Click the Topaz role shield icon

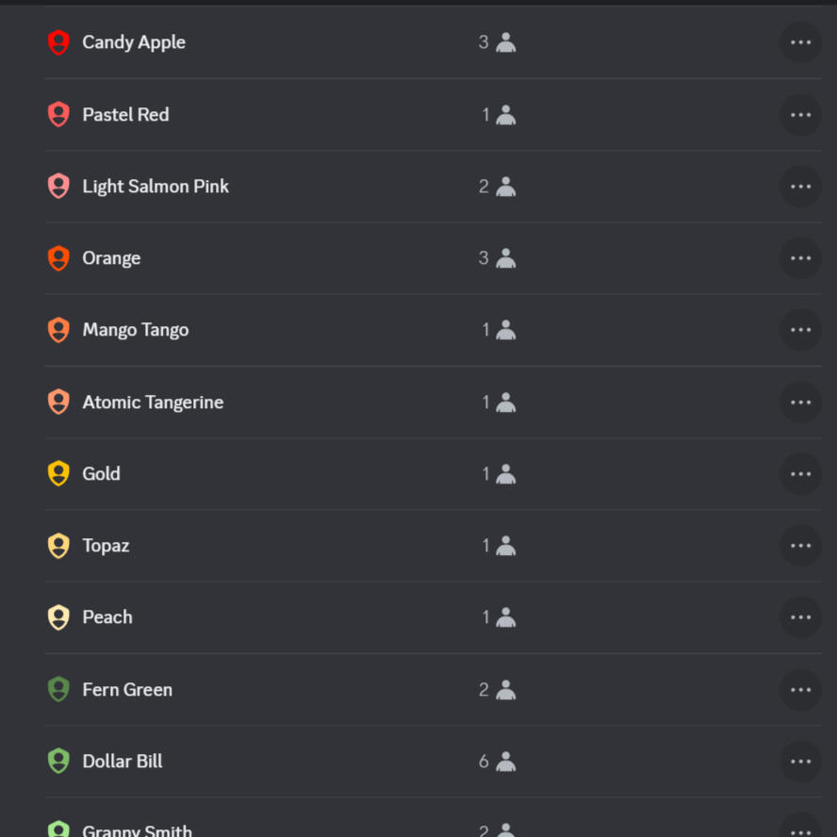pos(58,546)
